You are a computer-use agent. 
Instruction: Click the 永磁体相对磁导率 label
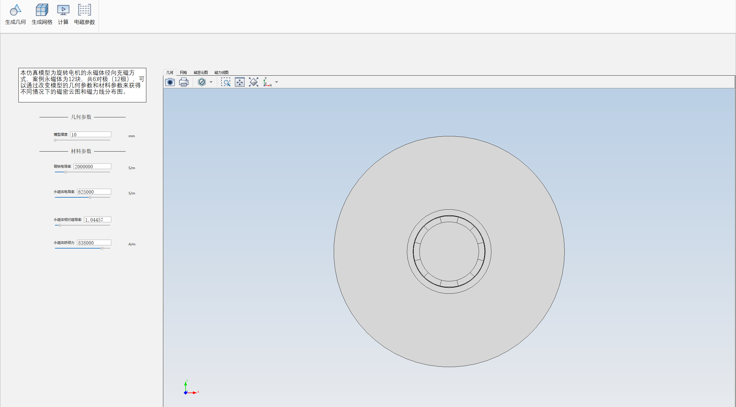coord(68,220)
